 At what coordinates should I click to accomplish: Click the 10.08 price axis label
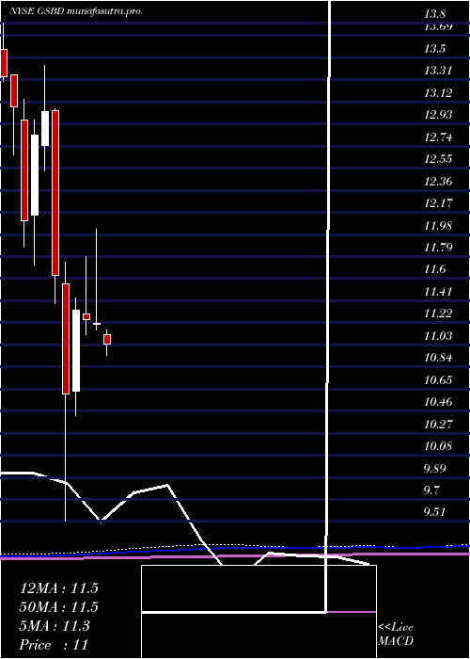438,446
